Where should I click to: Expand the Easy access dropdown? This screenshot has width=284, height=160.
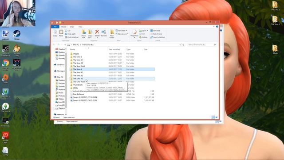point(122,34)
